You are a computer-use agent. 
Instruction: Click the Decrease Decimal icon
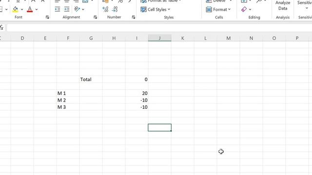pos(115,9)
